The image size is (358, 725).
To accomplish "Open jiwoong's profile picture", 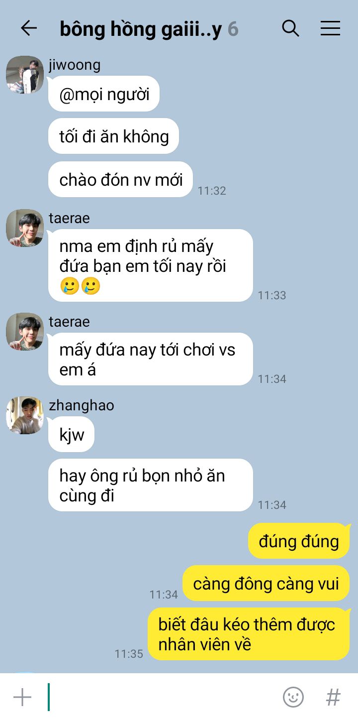I will (25, 75).
